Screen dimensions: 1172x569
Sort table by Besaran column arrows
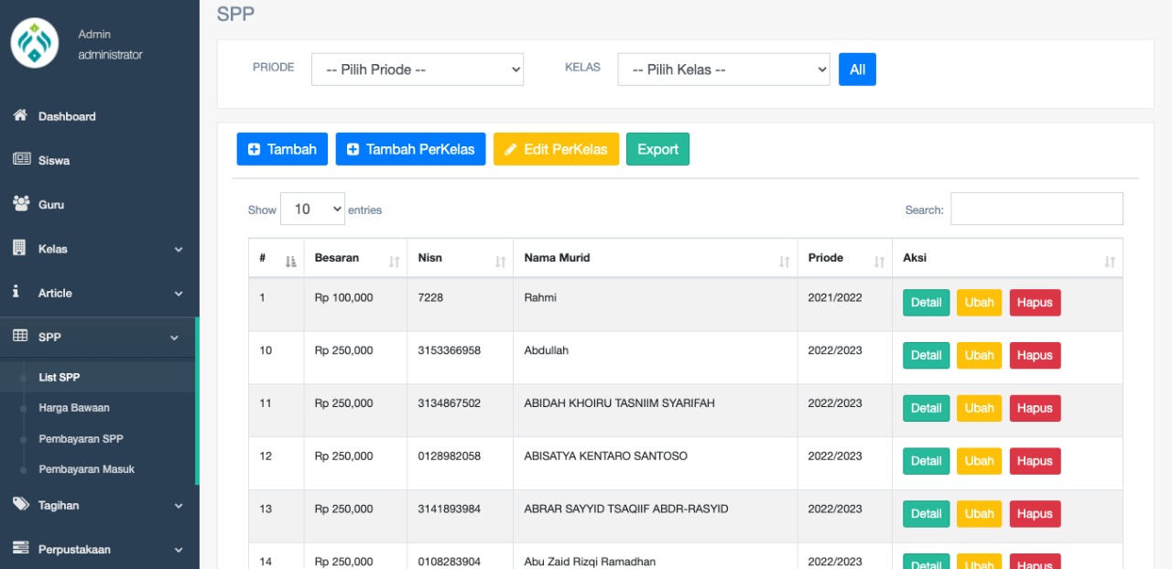394,262
